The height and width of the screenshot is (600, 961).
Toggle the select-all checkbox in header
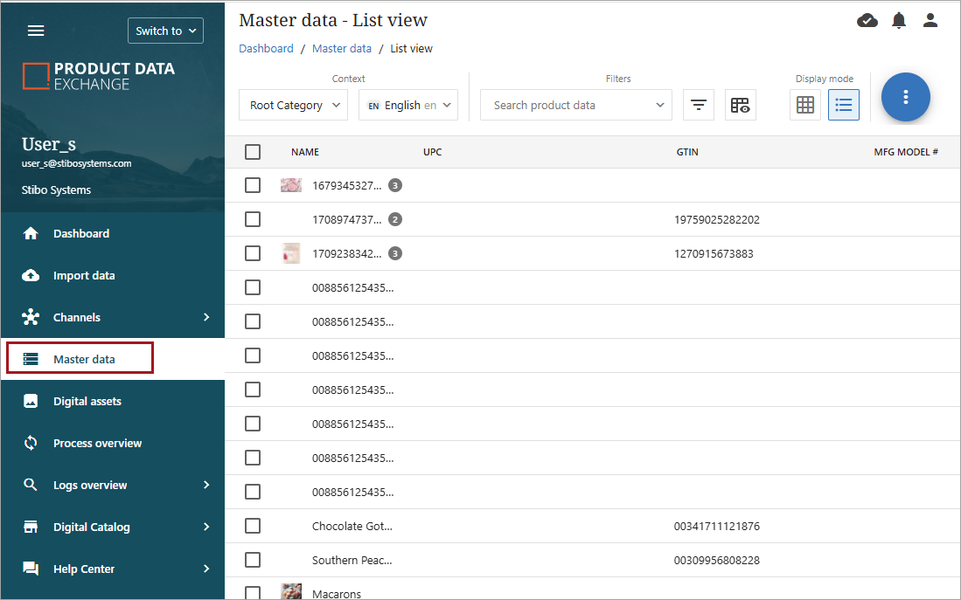[253, 152]
